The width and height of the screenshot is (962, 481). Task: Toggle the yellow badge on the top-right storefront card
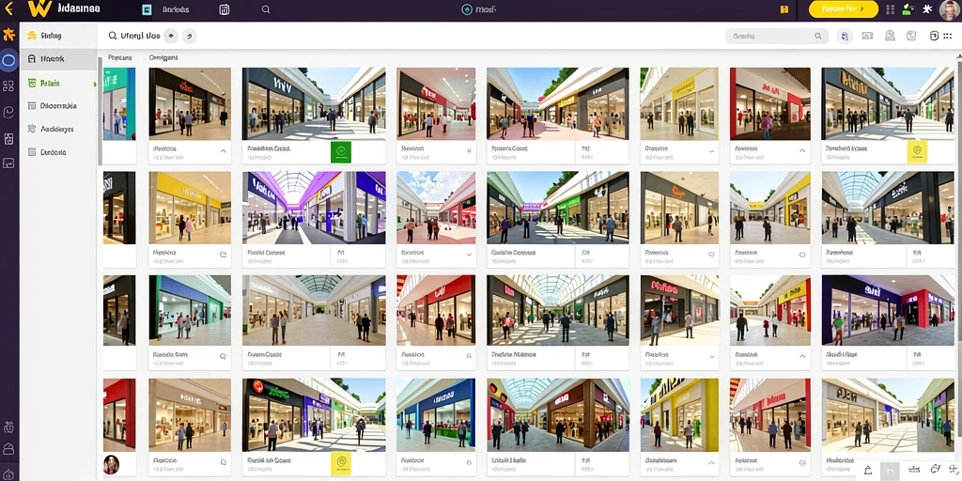pos(917,151)
